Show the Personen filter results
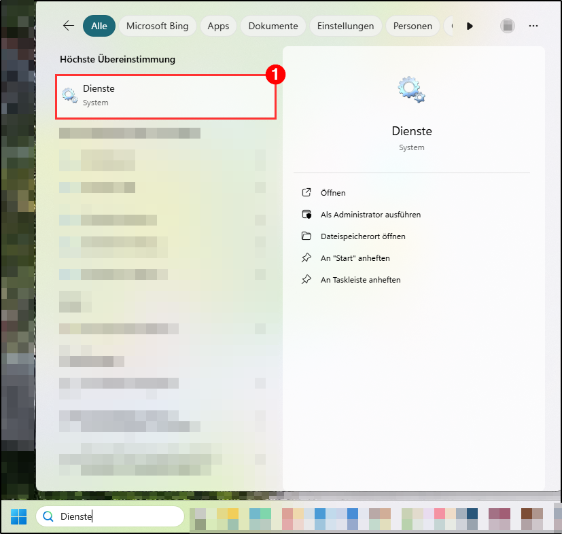 point(412,26)
